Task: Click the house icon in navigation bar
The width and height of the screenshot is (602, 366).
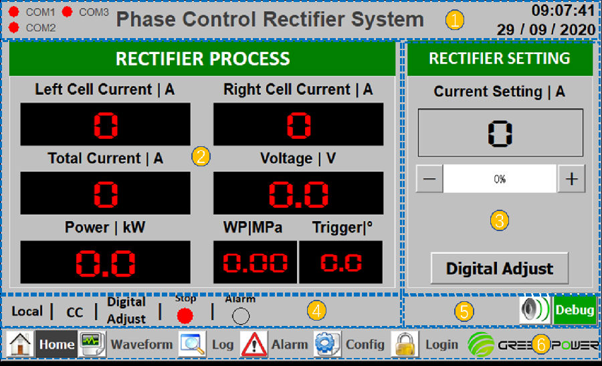Action: 21,345
